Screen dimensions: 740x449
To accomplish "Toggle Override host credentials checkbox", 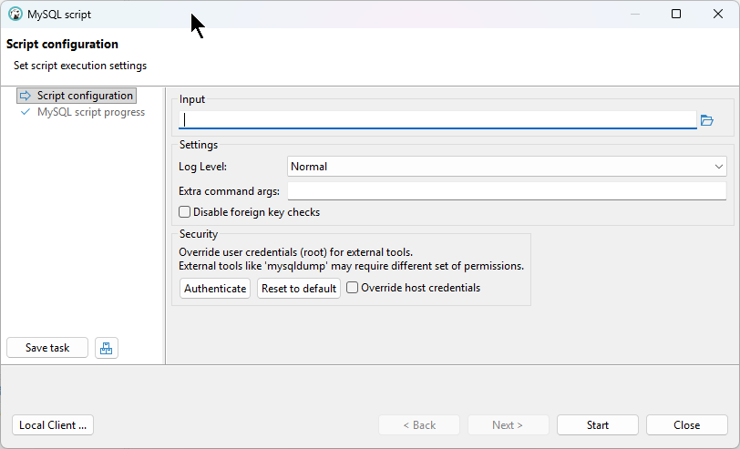I will pos(353,288).
